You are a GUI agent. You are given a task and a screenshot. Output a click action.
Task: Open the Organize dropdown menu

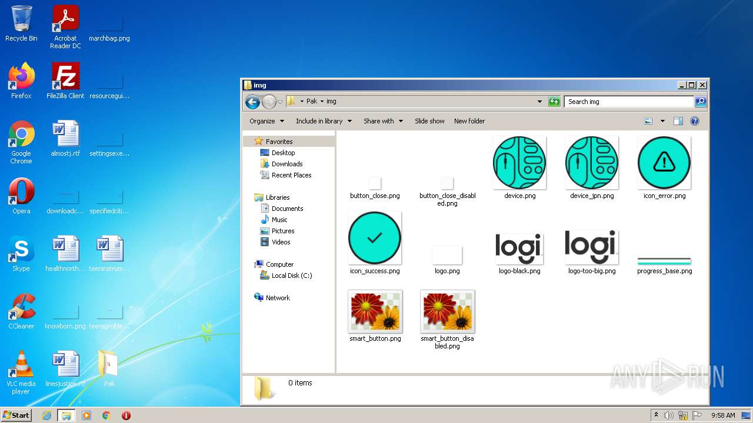coord(266,121)
